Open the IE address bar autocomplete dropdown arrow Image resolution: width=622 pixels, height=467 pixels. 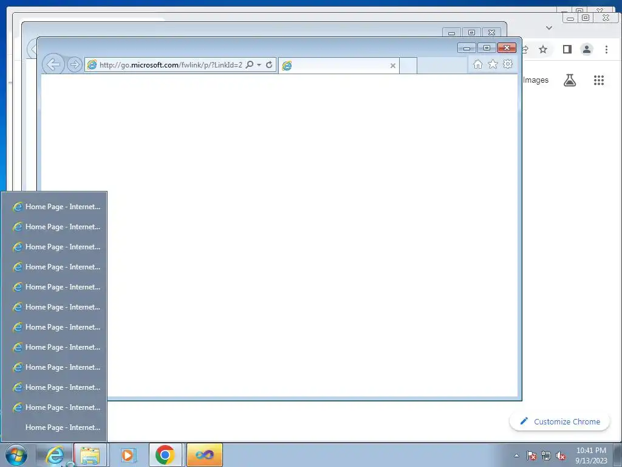[259, 64]
